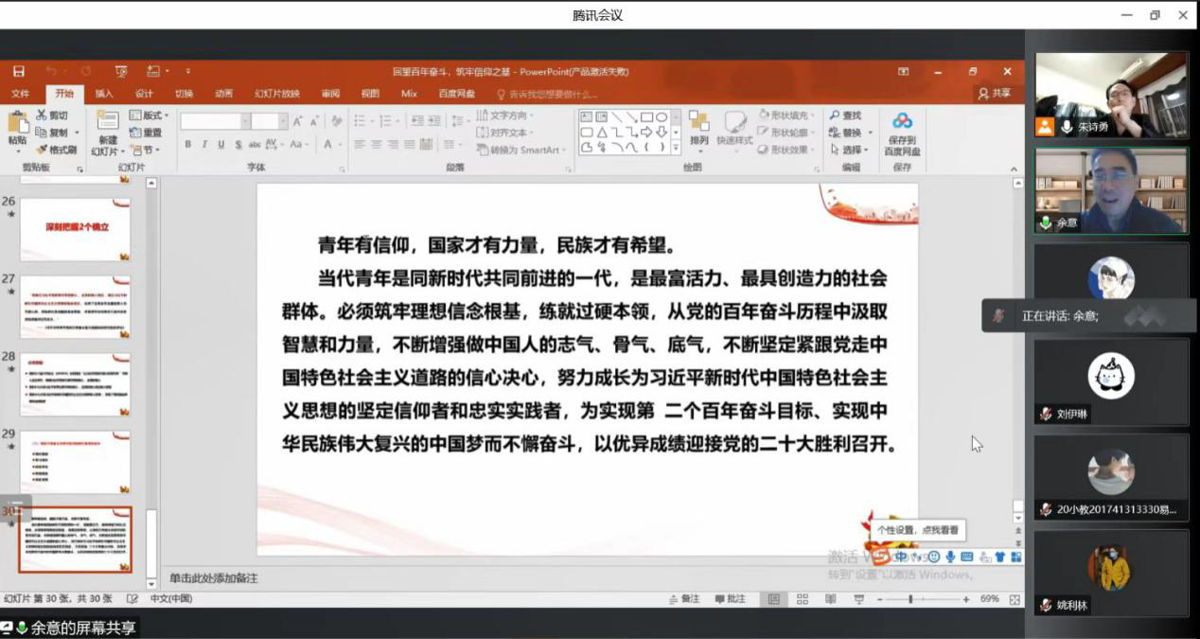Click the Find (查找) magnifier icon
Image resolution: width=1200 pixels, height=639 pixels.
point(835,115)
